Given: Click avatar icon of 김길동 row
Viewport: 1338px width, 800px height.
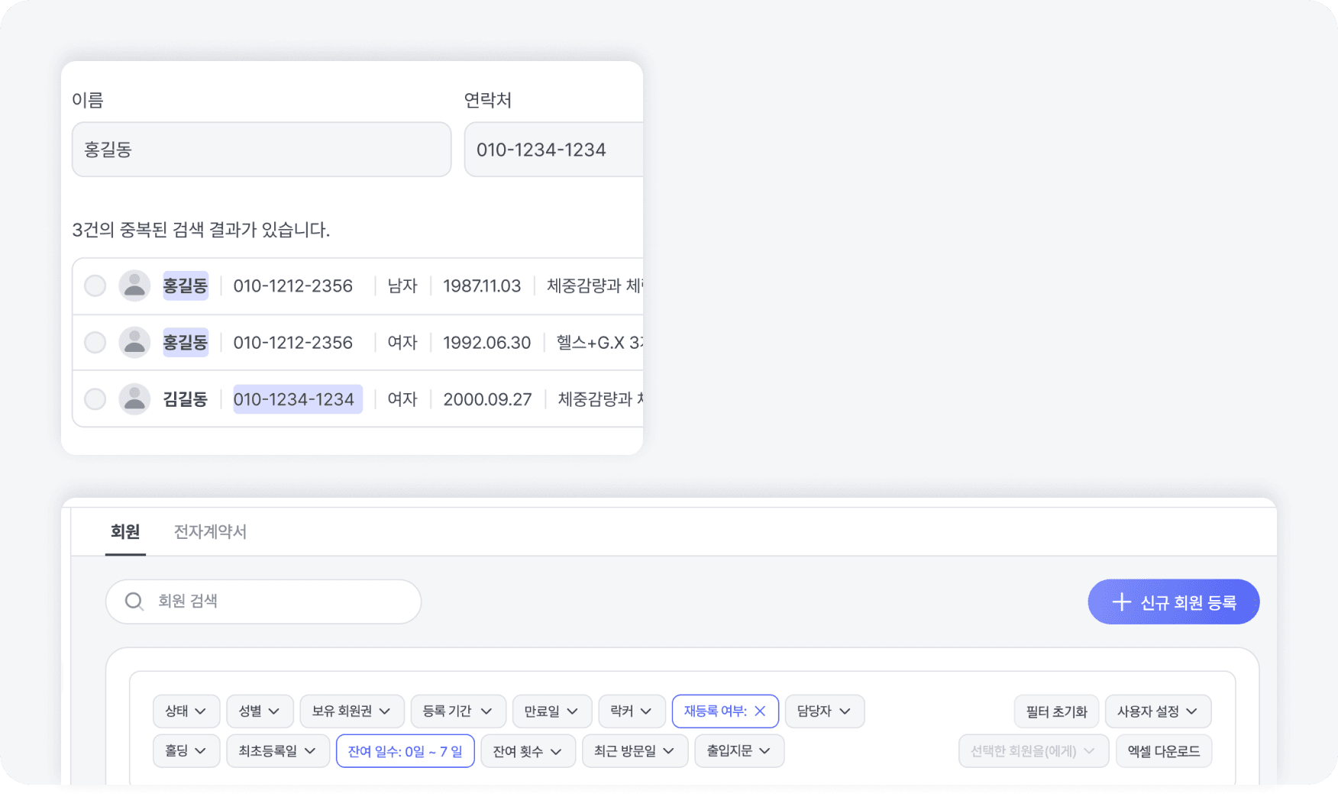Looking at the screenshot, I should click(x=134, y=398).
